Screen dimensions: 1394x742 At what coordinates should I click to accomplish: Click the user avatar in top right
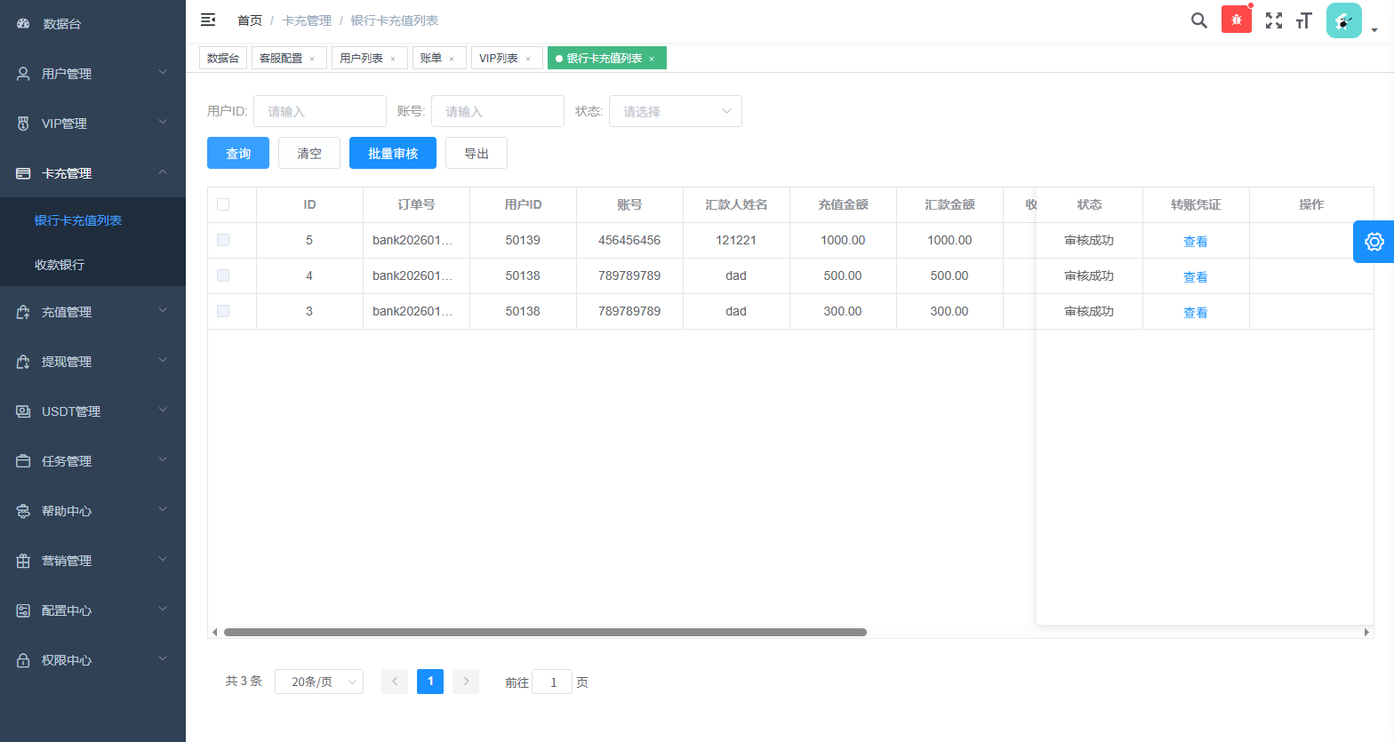coord(1343,20)
